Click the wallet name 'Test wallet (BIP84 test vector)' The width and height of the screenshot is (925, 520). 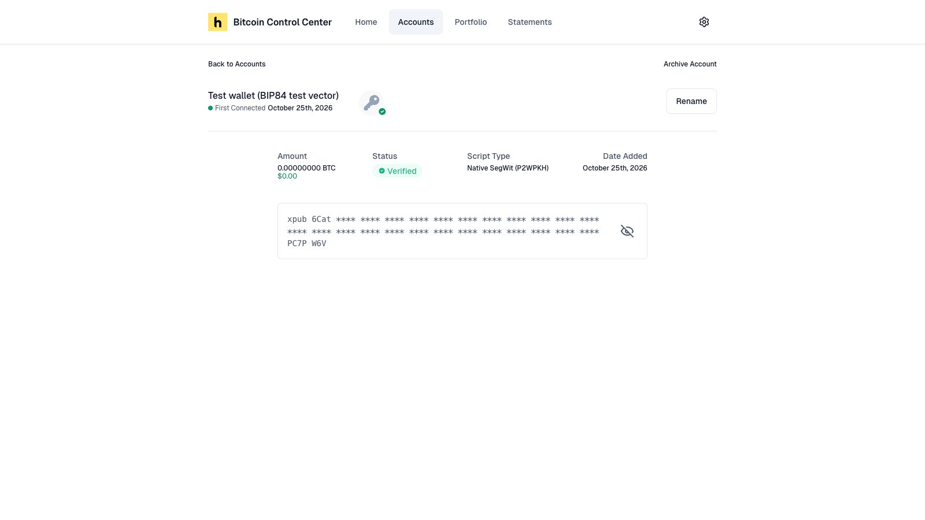(273, 95)
